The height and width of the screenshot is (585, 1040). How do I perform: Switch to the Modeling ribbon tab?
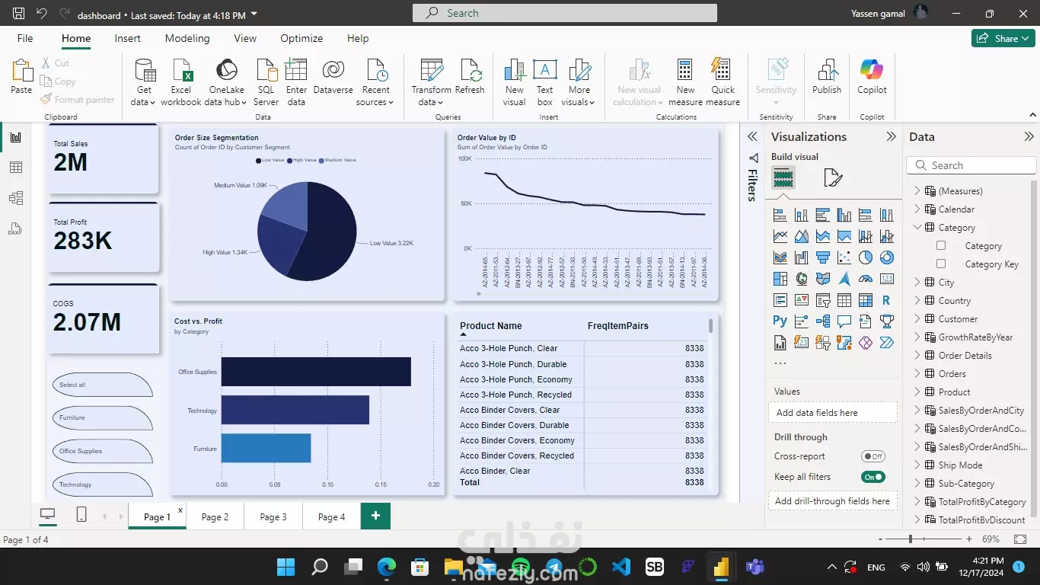187,38
